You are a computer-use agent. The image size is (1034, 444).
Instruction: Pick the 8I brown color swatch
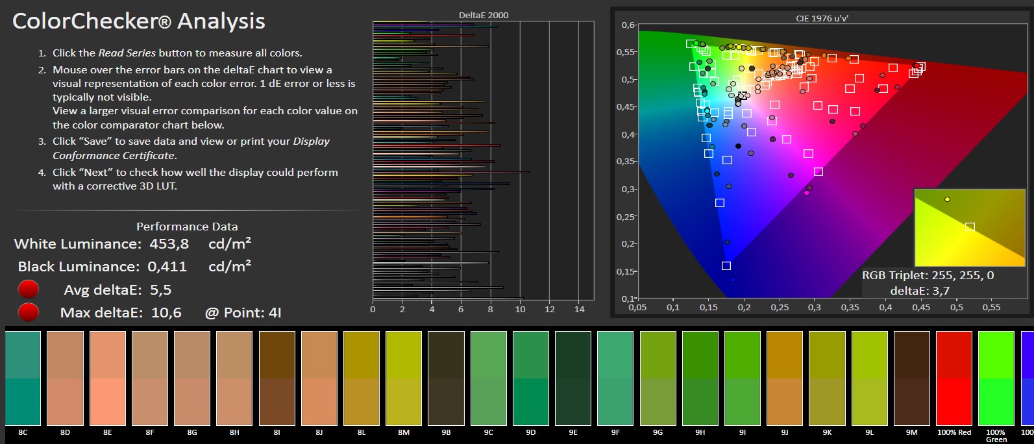pos(277,378)
